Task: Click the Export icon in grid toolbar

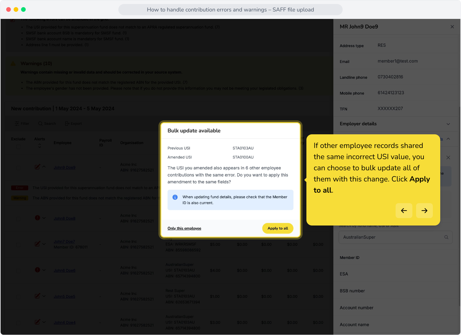Action: point(67,123)
